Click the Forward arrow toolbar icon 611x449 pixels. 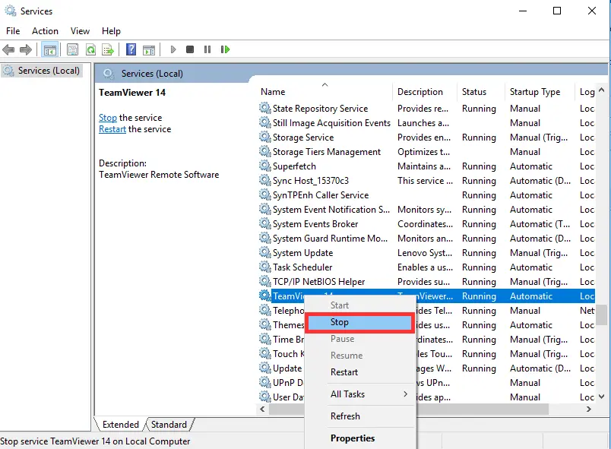[x=26, y=49]
